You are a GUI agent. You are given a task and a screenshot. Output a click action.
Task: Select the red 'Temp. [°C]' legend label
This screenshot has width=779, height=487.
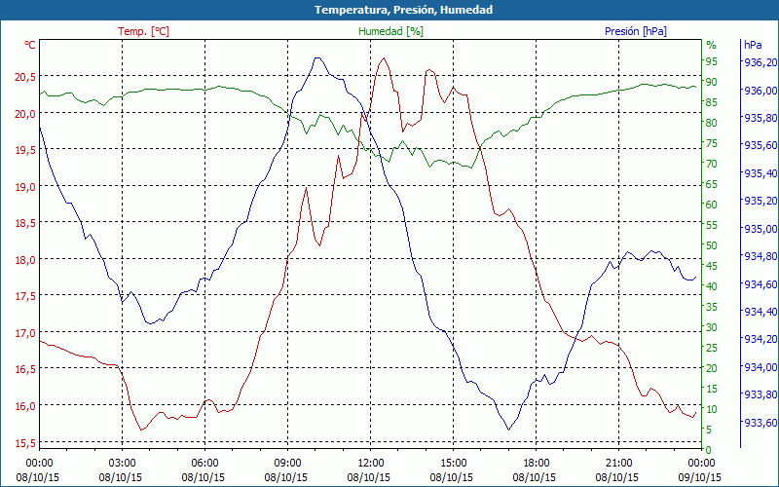click(x=143, y=31)
